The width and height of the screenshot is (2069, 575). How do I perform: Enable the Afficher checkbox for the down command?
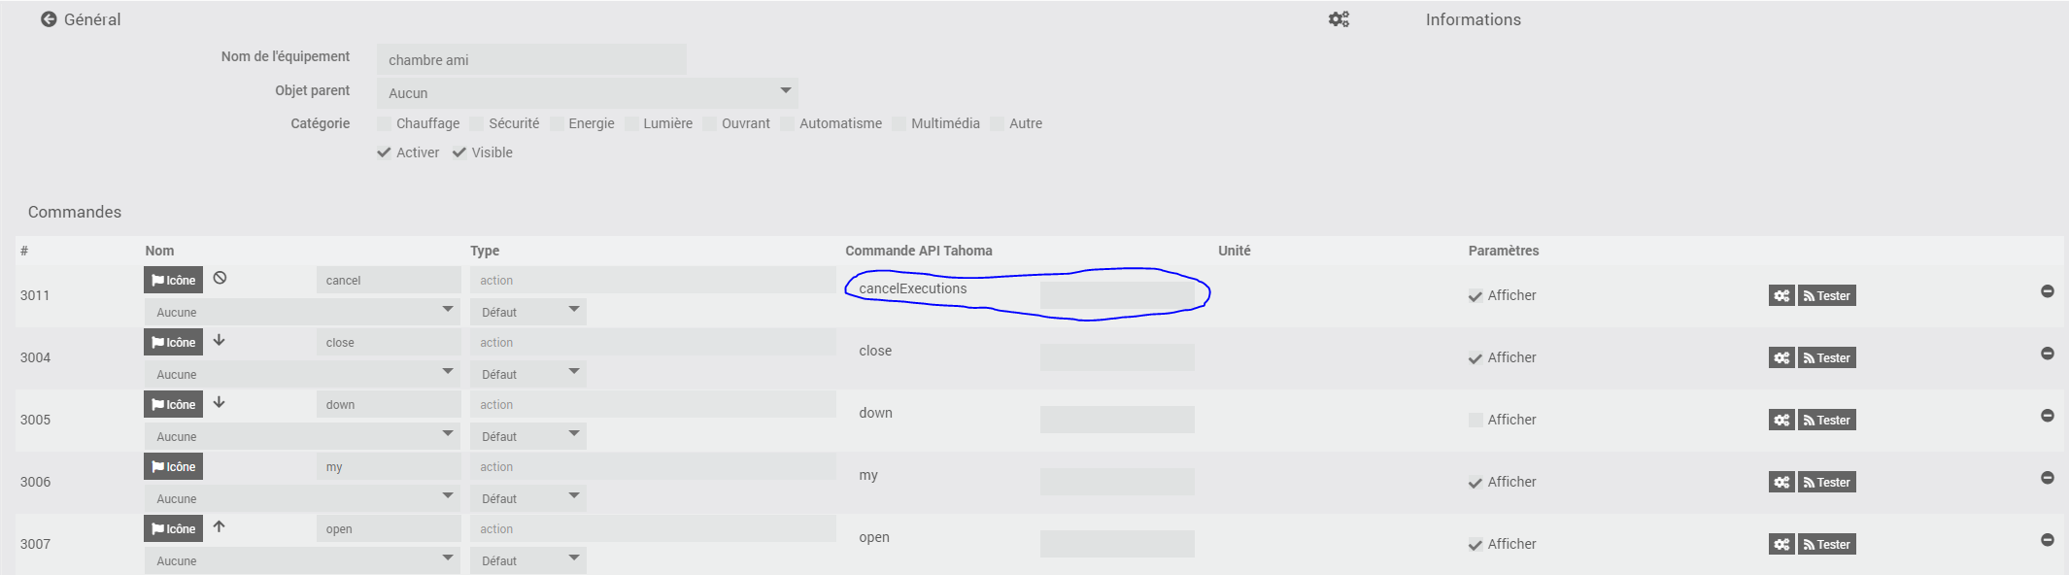click(1475, 420)
